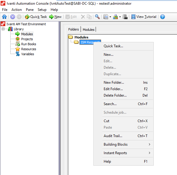Select Resources in the navigation tree

tap(29, 49)
